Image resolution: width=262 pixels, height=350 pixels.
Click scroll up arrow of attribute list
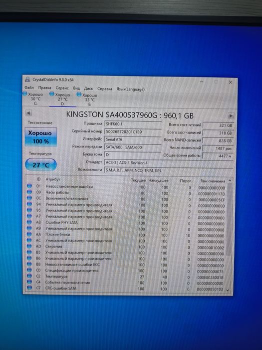[230, 180]
